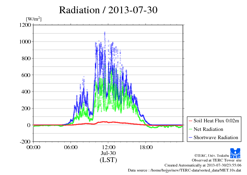
Task: Click the Data source file path text
Action: [185, 170]
